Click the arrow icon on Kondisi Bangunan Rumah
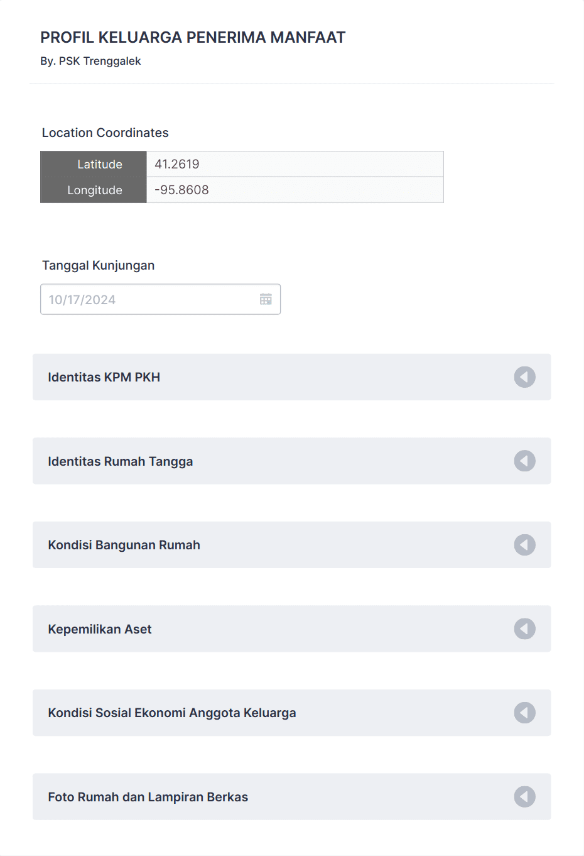584x856 pixels. pyautogui.click(x=525, y=545)
